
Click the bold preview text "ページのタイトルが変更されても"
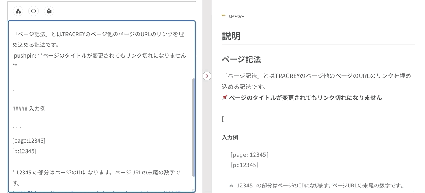coord(273,98)
